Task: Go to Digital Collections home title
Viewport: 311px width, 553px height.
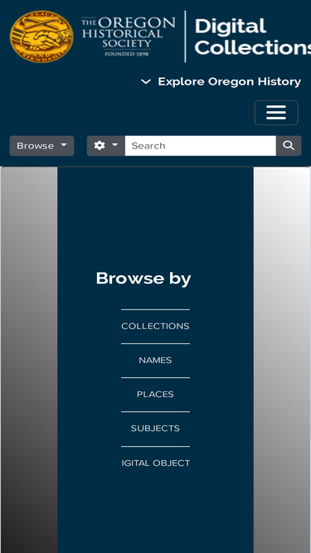Action: coord(252,36)
